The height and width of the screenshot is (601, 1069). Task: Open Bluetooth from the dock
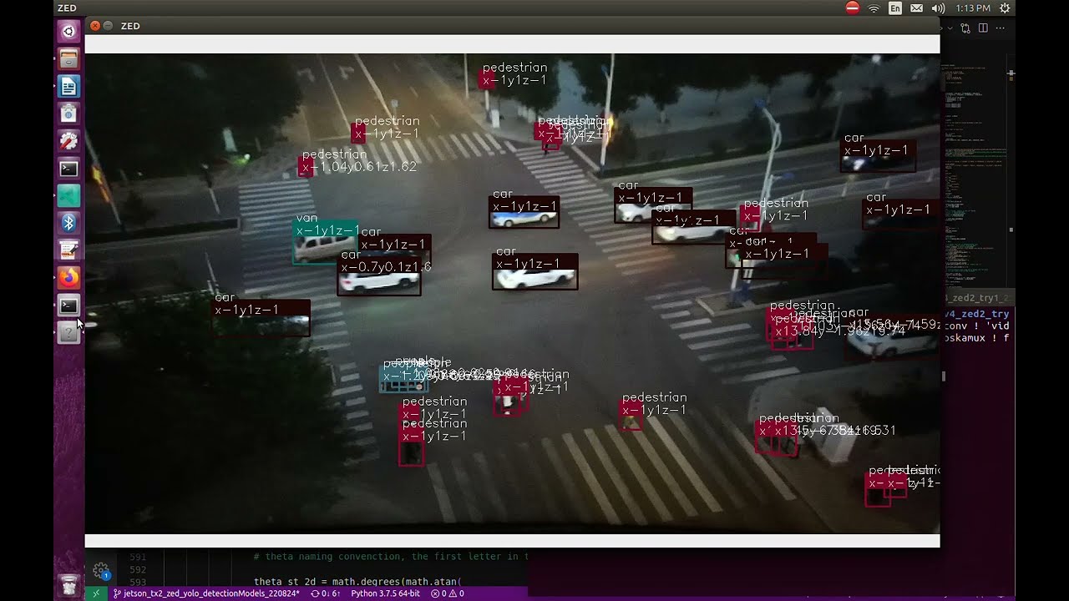(x=68, y=223)
